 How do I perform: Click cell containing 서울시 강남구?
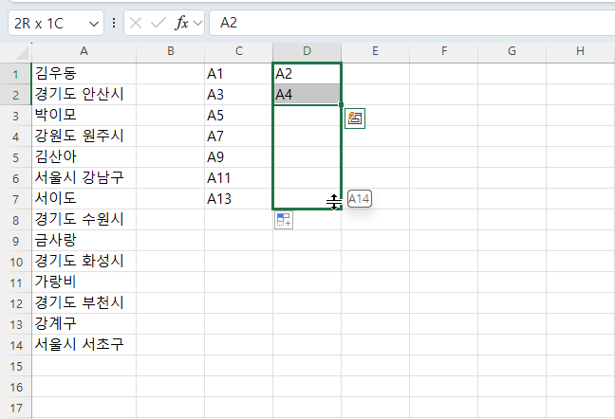click(84, 178)
